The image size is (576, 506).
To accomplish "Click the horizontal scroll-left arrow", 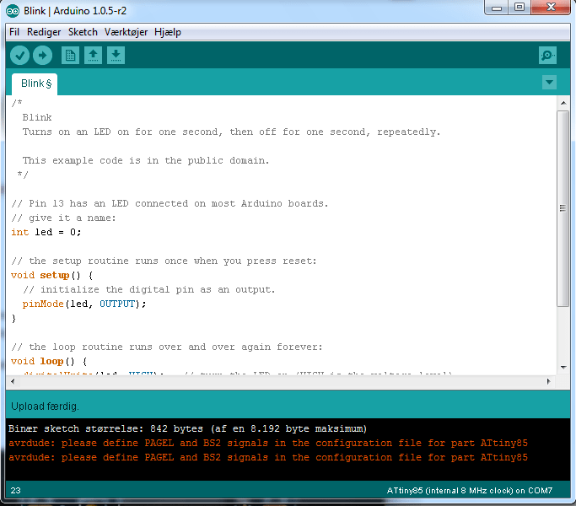I will pos(13,381).
